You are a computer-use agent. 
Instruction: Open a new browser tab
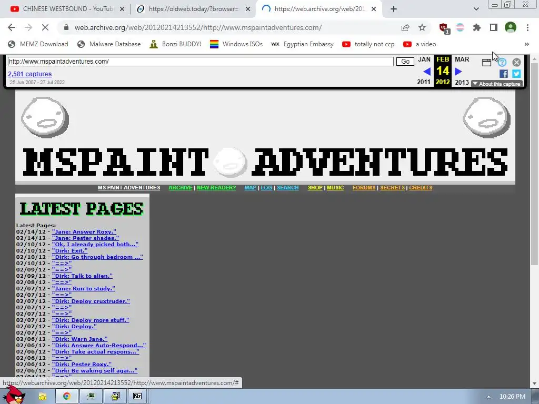tap(394, 9)
